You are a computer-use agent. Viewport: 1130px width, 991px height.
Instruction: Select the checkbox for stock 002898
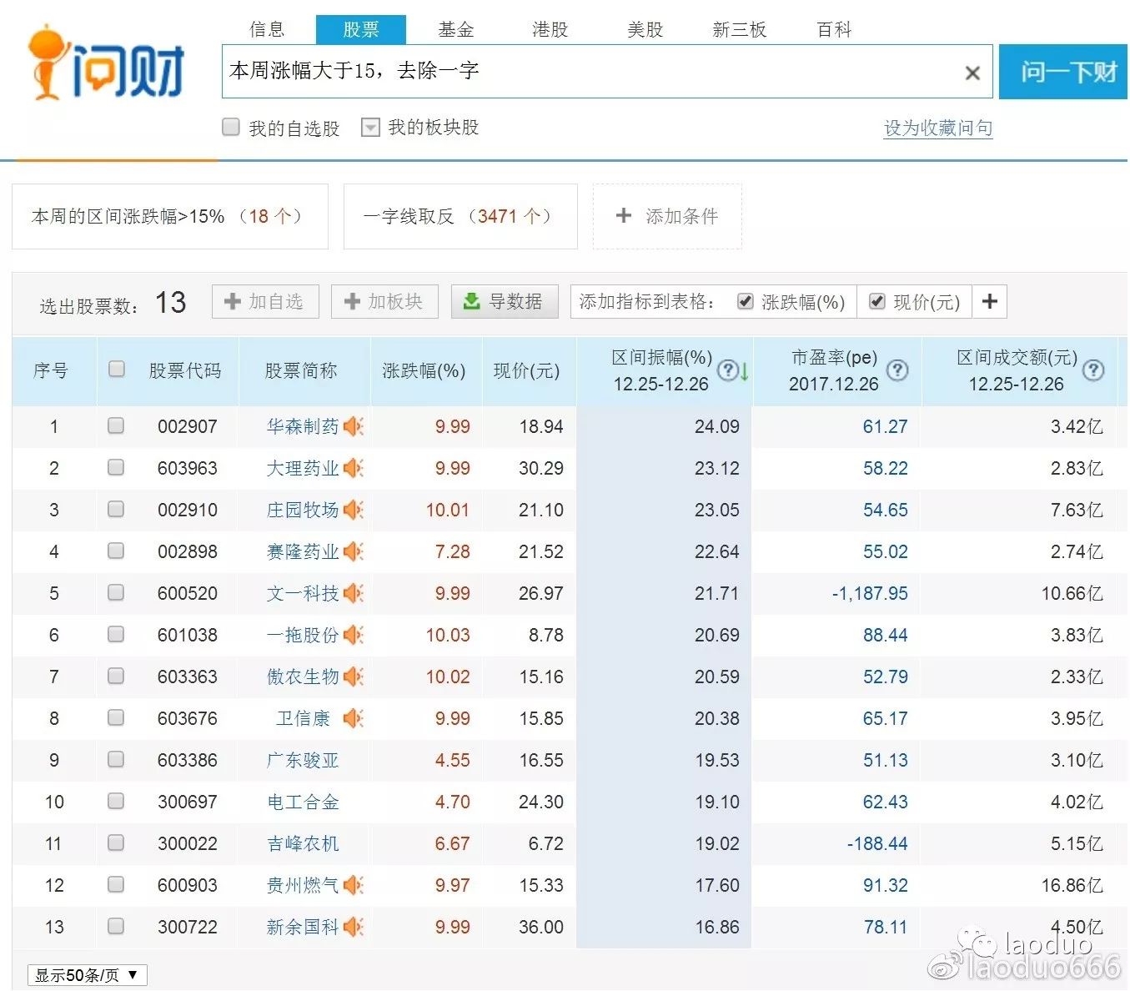pyautogui.click(x=116, y=551)
